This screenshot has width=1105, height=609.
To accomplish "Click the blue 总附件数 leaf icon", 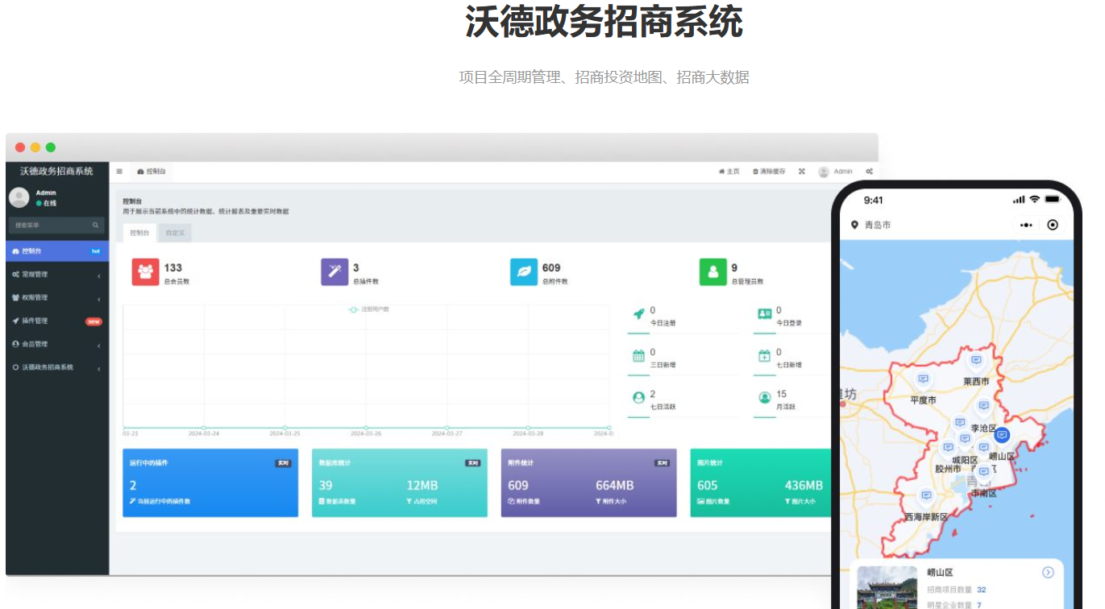I will pyautogui.click(x=524, y=272).
